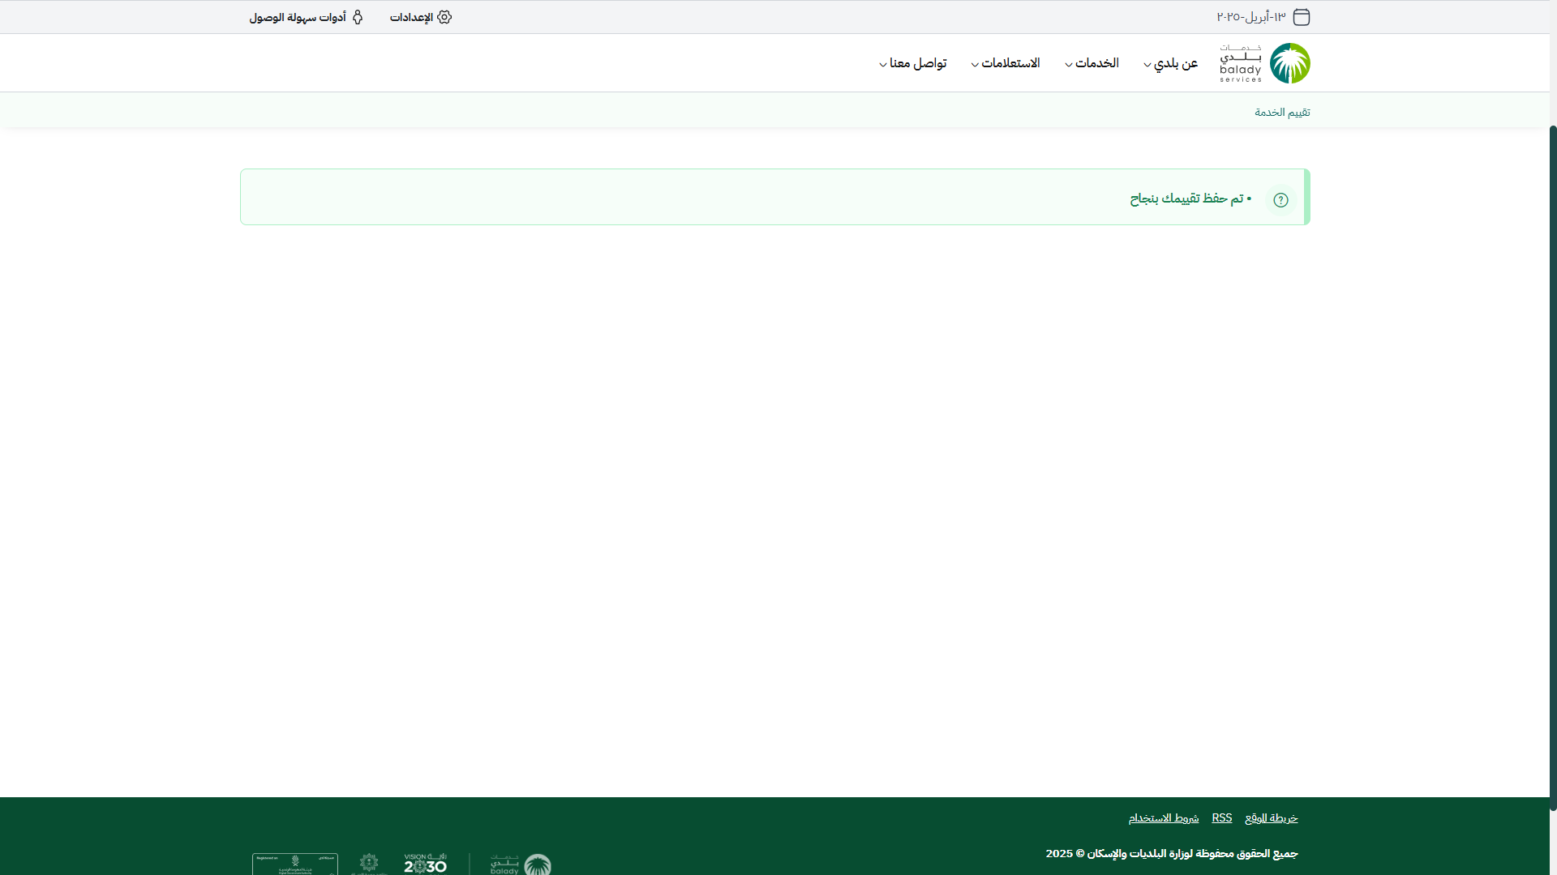Click the vertical page scrollbar
Viewport: 1557px width, 875px height.
pos(1553,466)
